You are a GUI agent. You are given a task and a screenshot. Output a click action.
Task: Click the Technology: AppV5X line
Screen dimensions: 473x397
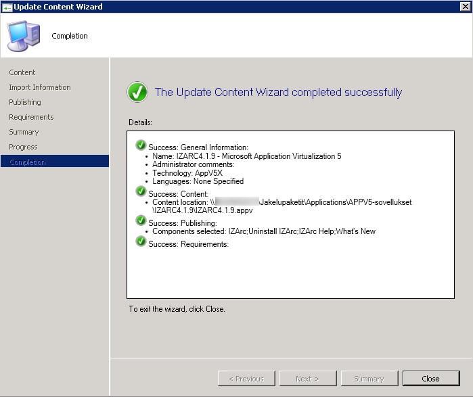(187, 173)
